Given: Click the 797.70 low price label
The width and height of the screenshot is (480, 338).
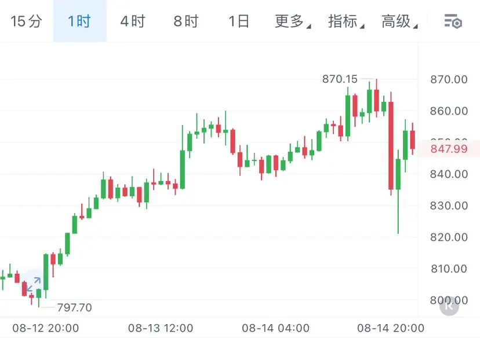Looking at the screenshot, I should (x=74, y=307).
